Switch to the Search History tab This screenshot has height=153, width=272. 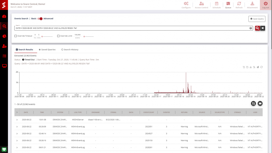coord(70,50)
